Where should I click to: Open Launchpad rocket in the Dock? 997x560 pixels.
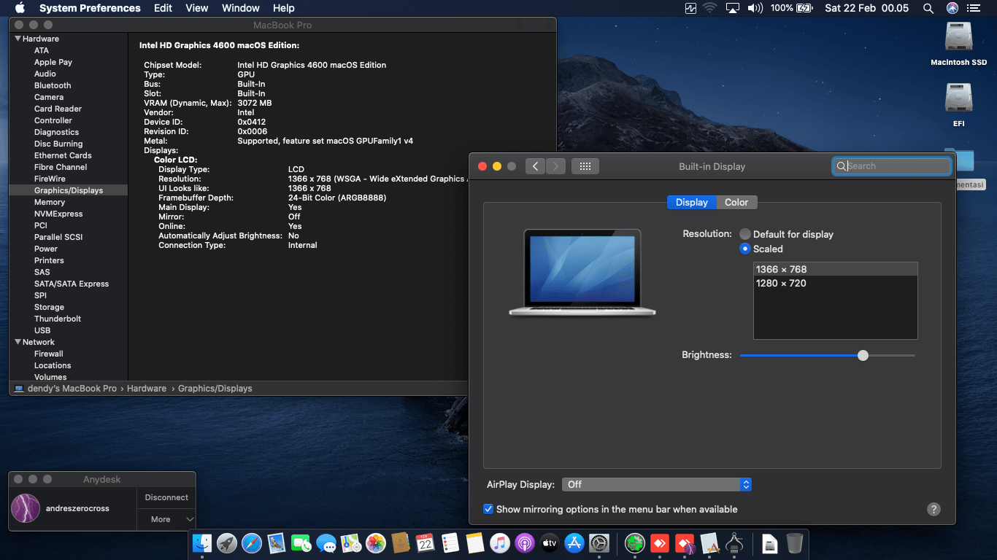coord(227,542)
